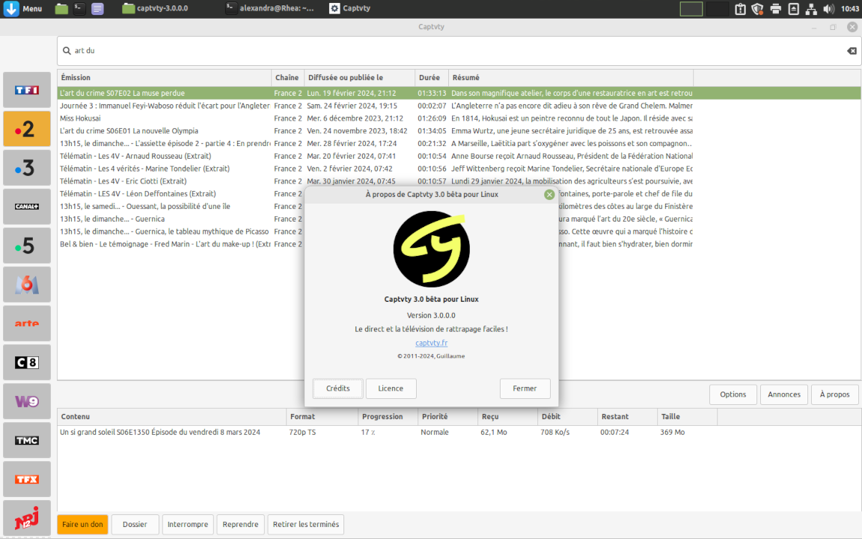Sort by 'Diffusée ou publiée le' header
This screenshot has width=862, height=539.
coord(359,78)
